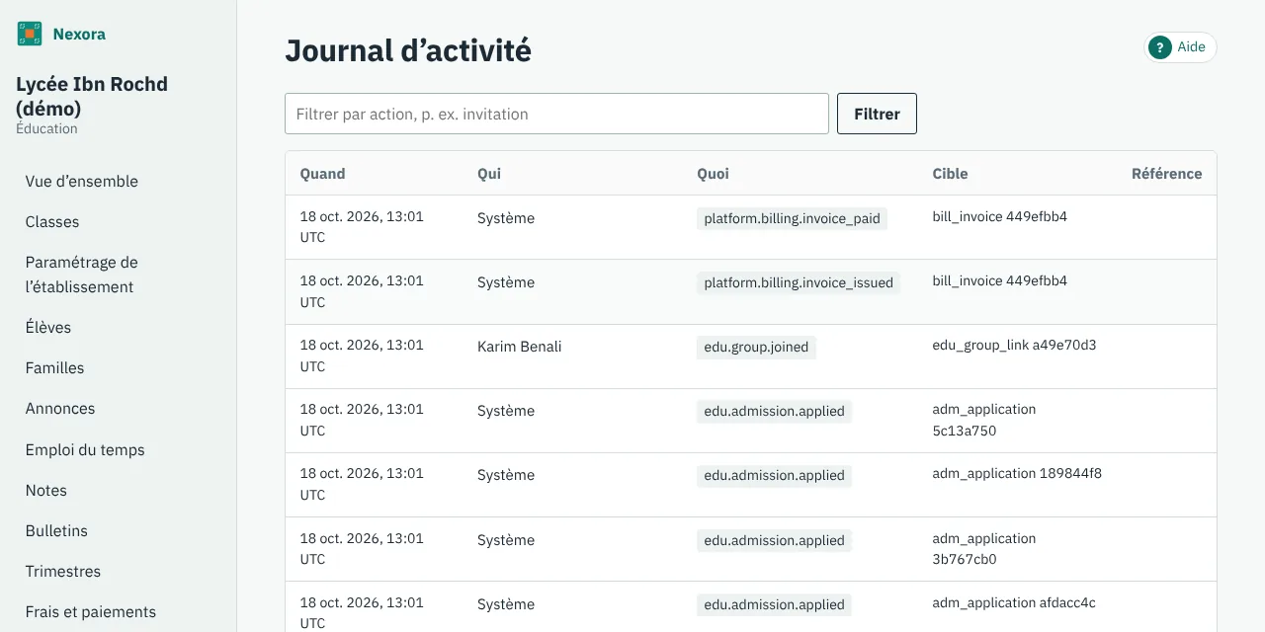Click Karim Benali in Qui column
1265x632 pixels.
(x=519, y=347)
